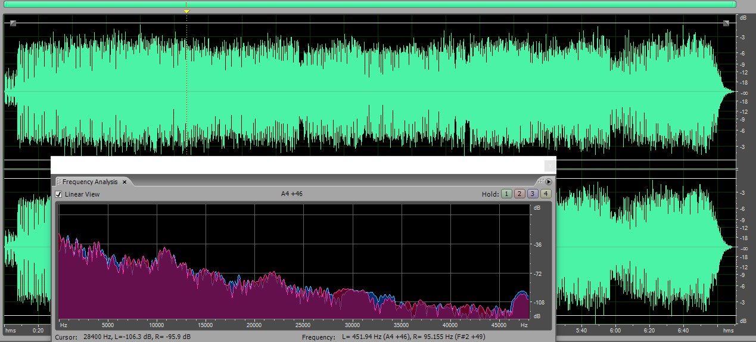Screen dimensions: 756x342
Task: Click the small button at white bar's right end
Action: click(550, 165)
